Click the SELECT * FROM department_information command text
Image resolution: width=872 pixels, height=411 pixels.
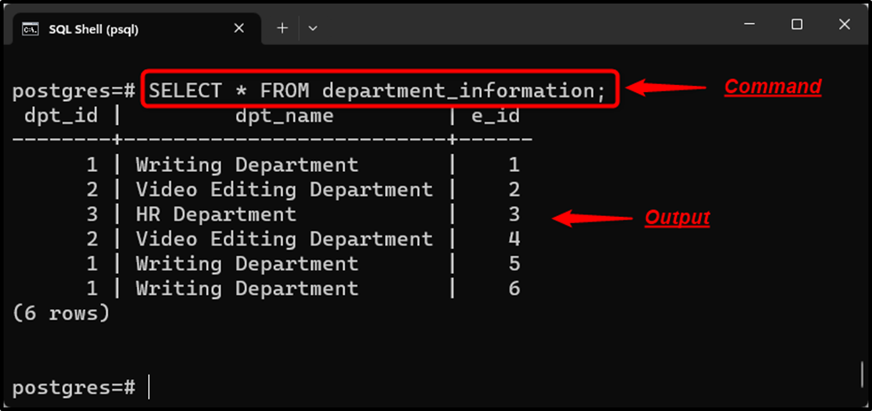tap(376, 90)
